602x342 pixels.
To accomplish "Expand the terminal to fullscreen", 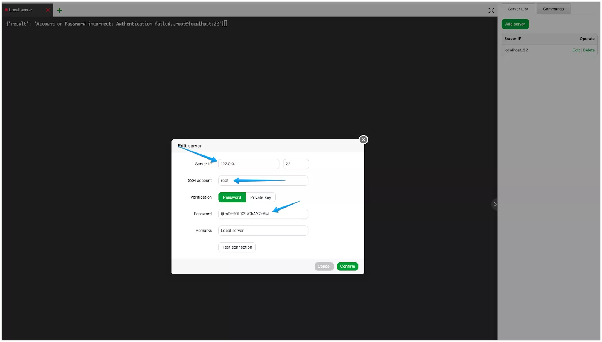I will pos(491,10).
